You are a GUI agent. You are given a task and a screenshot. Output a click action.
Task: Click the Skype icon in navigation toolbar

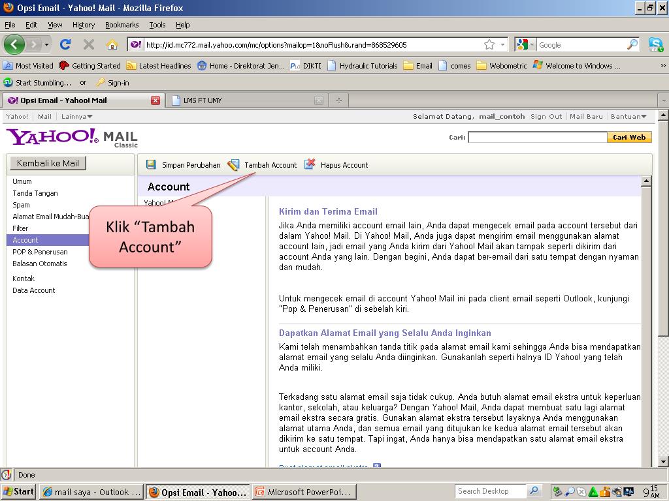coord(655,44)
